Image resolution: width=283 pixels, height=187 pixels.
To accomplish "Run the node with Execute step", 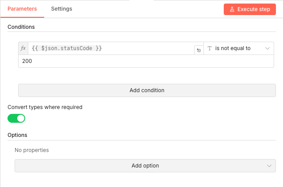I will pyautogui.click(x=249, y=9).
